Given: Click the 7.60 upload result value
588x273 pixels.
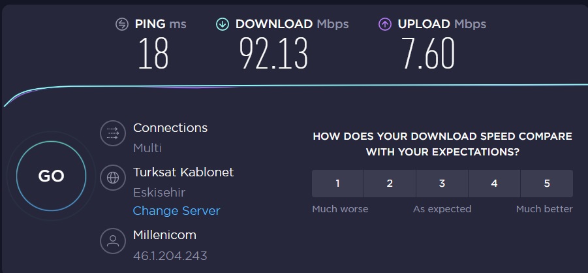Looking at the screenshot, I should (x=428, y=53).
